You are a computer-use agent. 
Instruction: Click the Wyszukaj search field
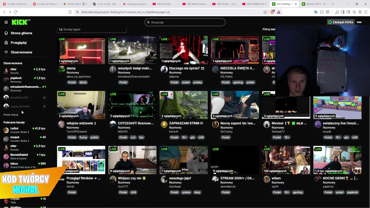click(185, 22)
